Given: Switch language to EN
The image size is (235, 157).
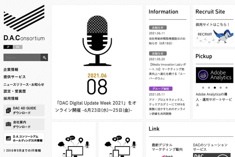Looking at the screenshot, I should tap(18, 47).
